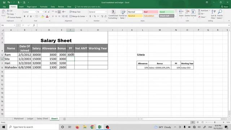
Task: Switch to the Insert ribbon tab
Action: tap(21, 7)
